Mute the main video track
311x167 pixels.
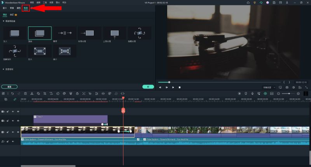(x=13, y=132)
